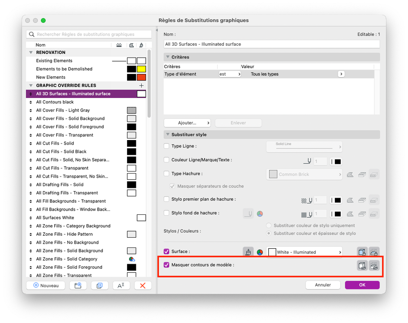408x323 pixels.
Task: Delete the rule with the red X
Action: pos(143,285)
